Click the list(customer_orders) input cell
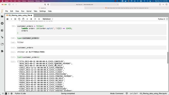This screenshot has height=95, width=169. click(x=91, y=57)
